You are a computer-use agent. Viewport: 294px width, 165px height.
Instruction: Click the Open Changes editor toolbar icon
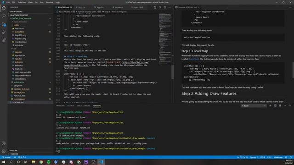[155, 7]
